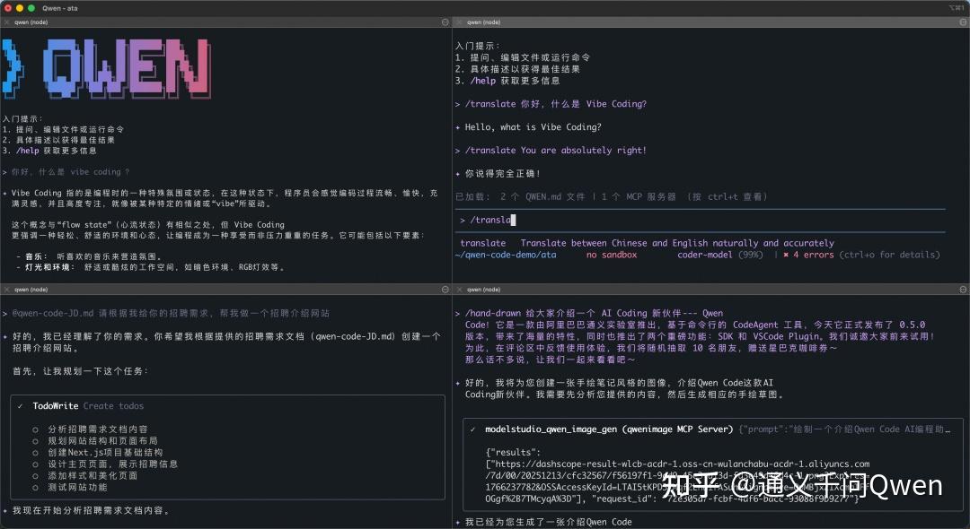The height and width of the screenshot is (529, 970).
Task: Click the '/hand-drawn' command in the bottom-right pane
Action: (493, 313)
